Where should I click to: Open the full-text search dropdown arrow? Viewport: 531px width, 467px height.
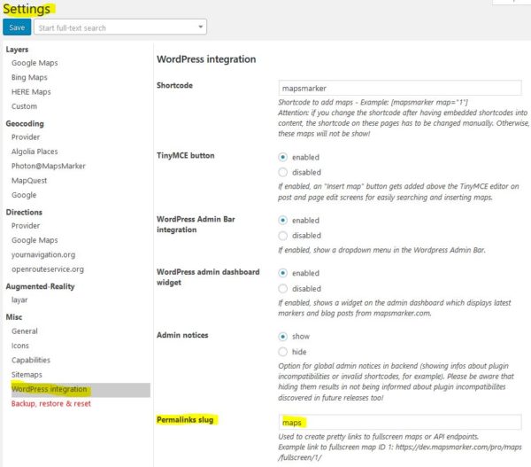click(x=201, y=27)
